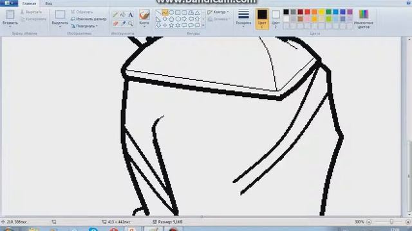Image resolution: width=412 pixels, height=231 pixels.
Task: Pick the purple palette color
Action: [x=350, y=12]
